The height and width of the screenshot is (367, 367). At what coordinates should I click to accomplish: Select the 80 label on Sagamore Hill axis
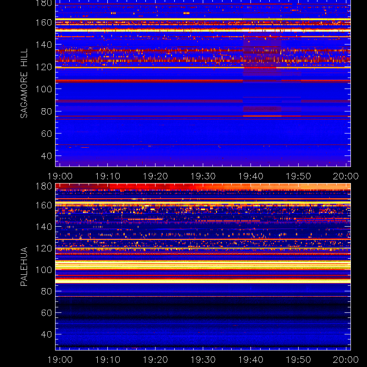pos(46,111)
